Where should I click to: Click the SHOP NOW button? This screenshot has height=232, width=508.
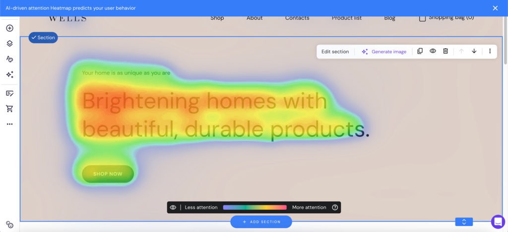pos(108,174)
